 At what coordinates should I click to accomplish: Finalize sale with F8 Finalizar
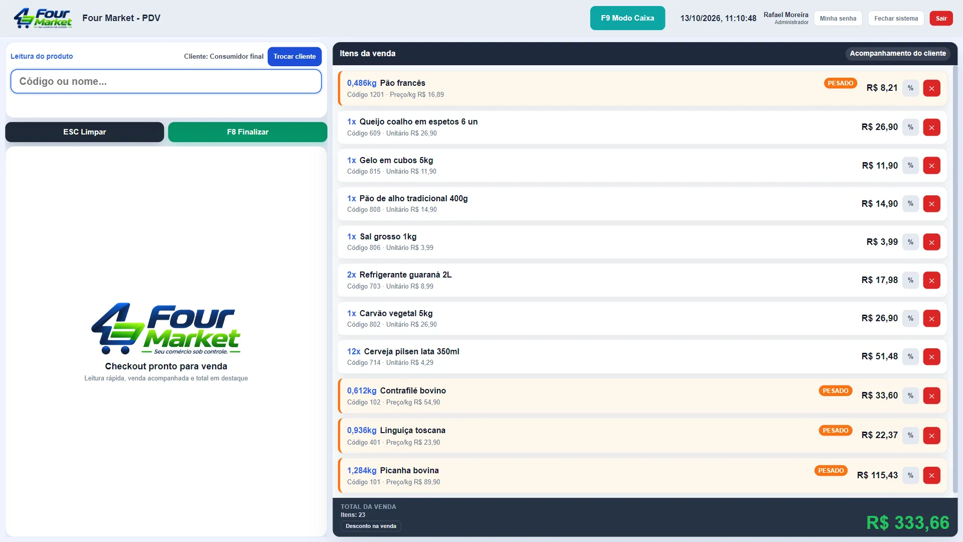coord(248,132)
